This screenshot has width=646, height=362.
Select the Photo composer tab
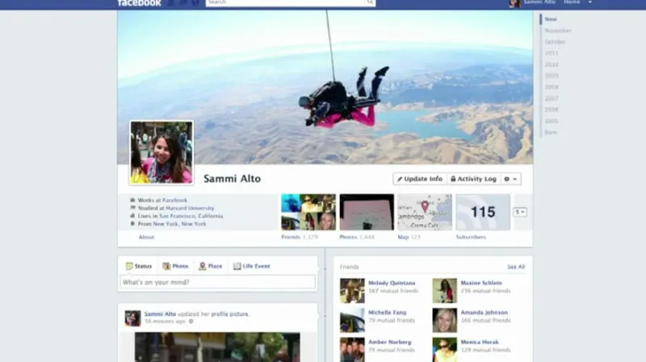click(175, 266)
